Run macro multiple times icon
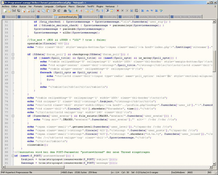The height and width of the screenshot is (175, 218). (132, 11)
